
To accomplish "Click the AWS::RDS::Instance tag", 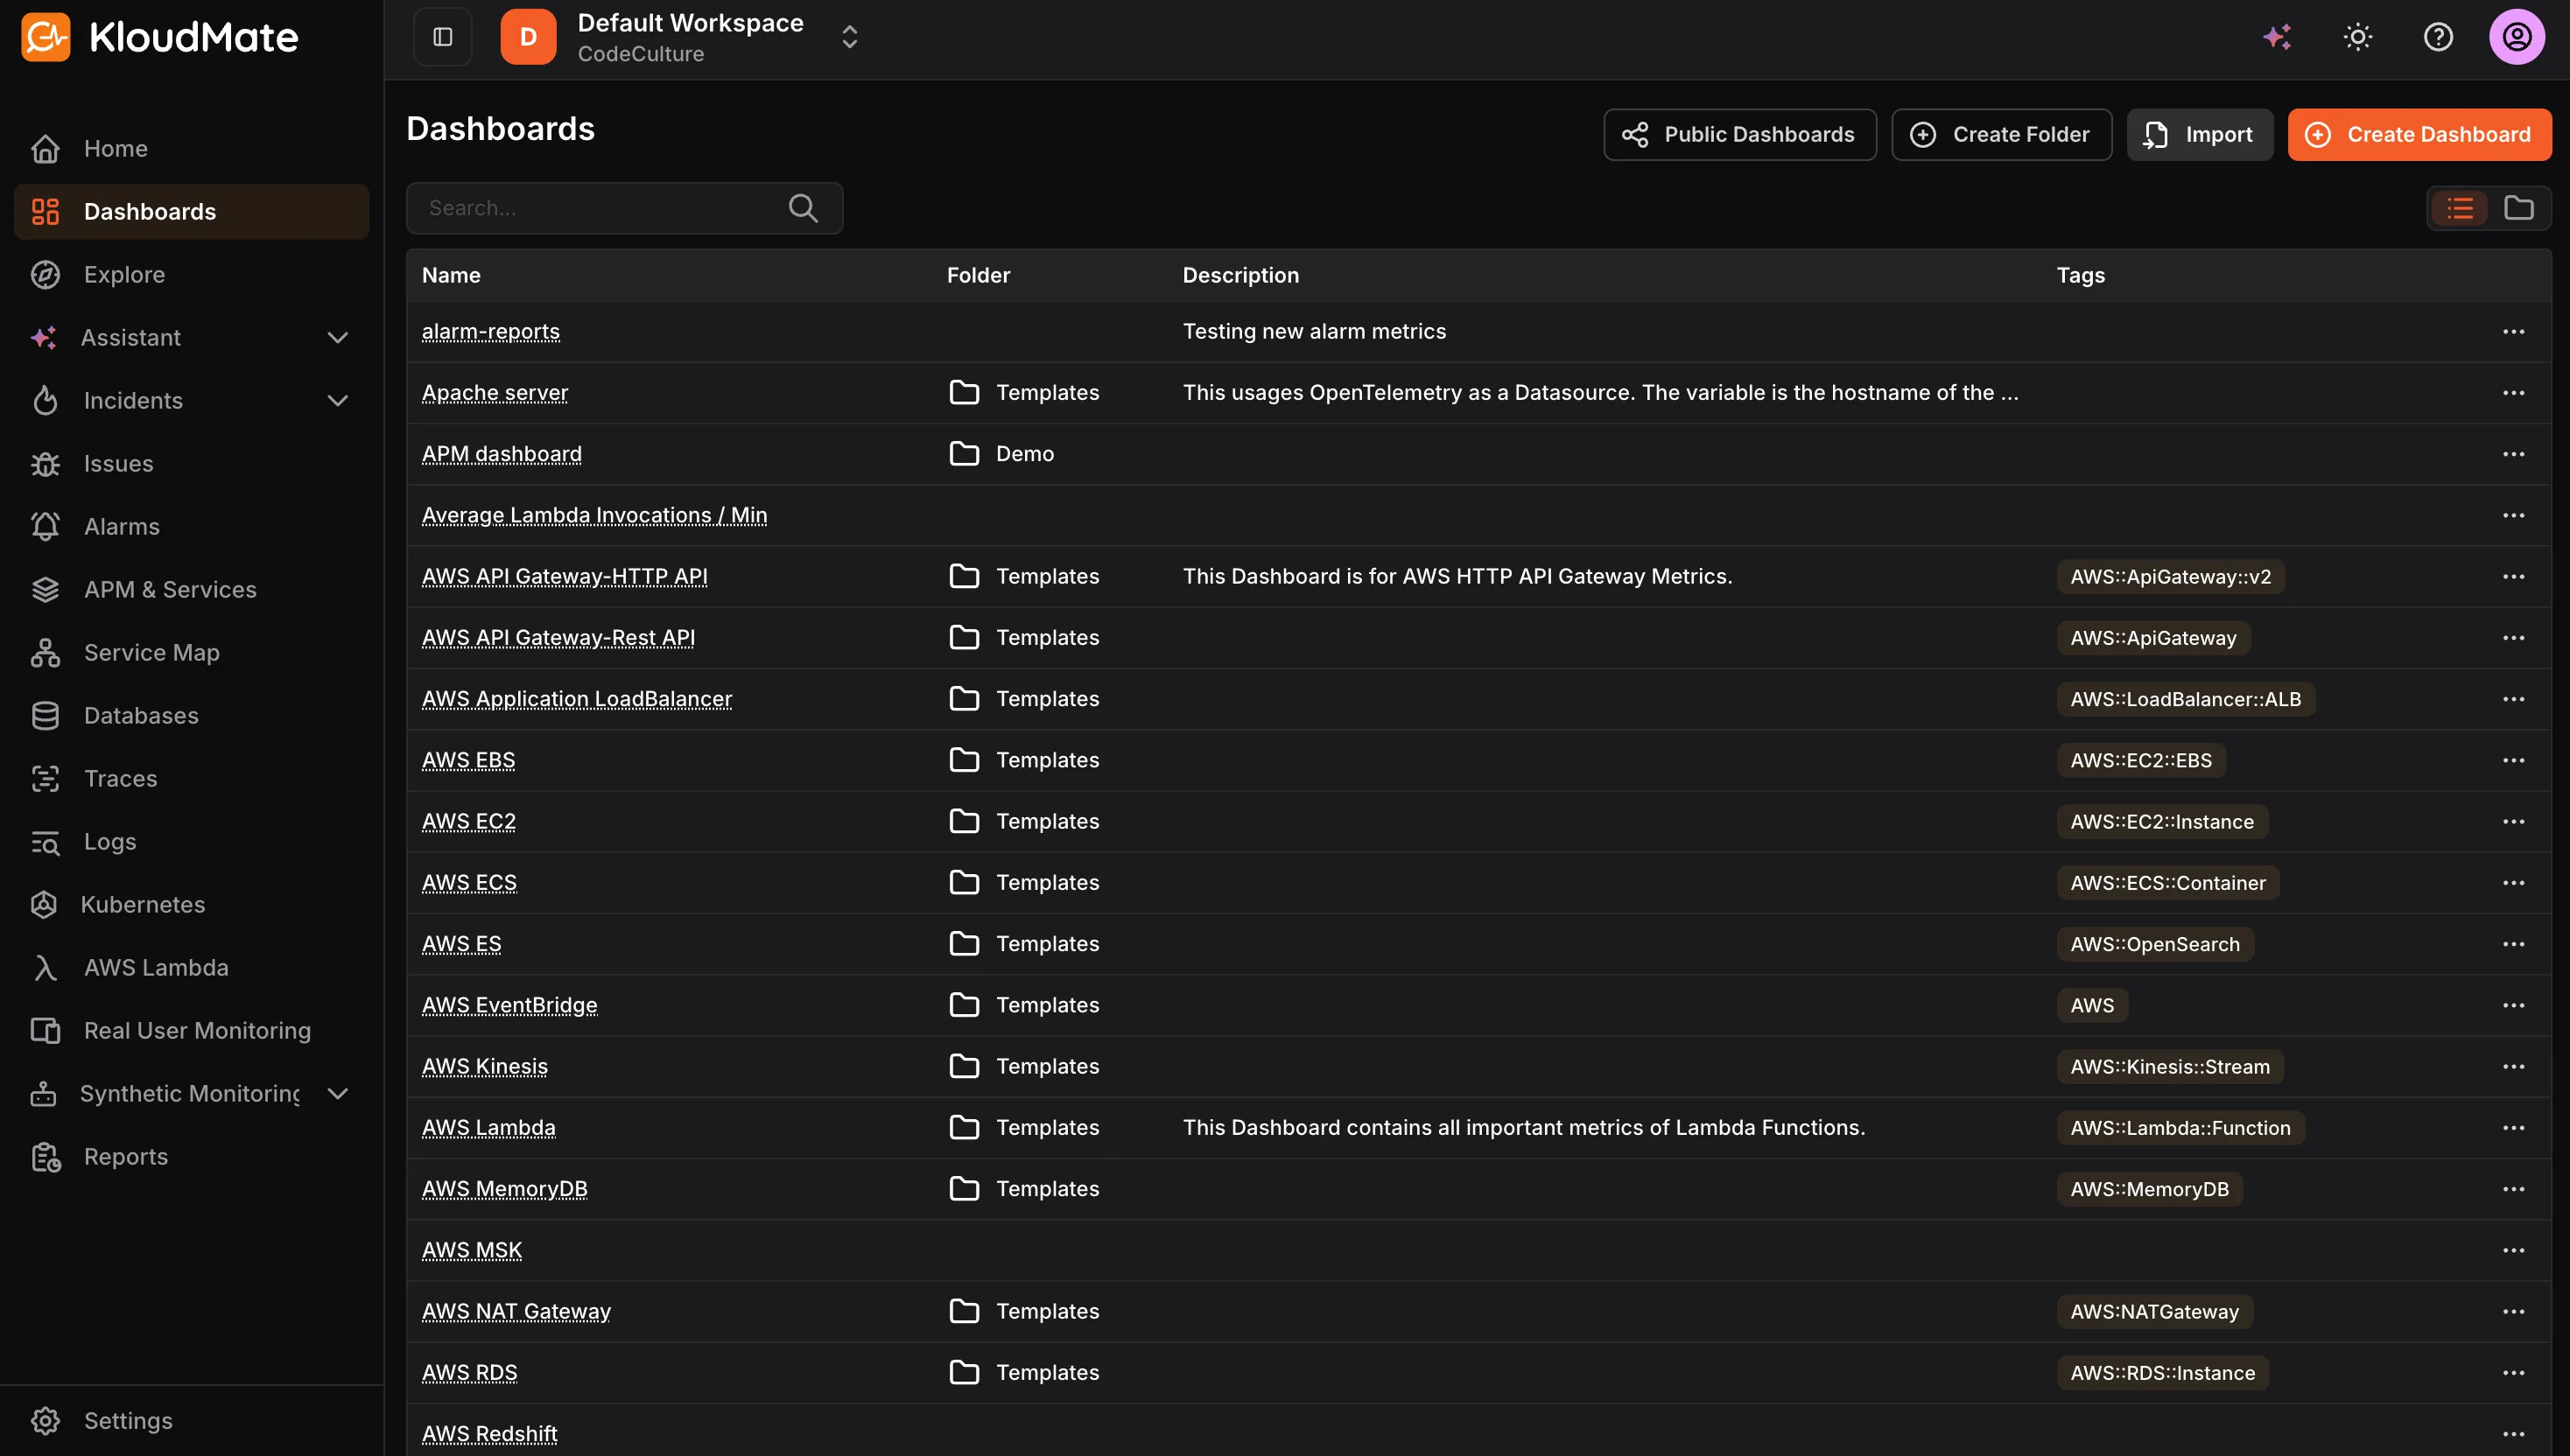I will (2162, 1373).
